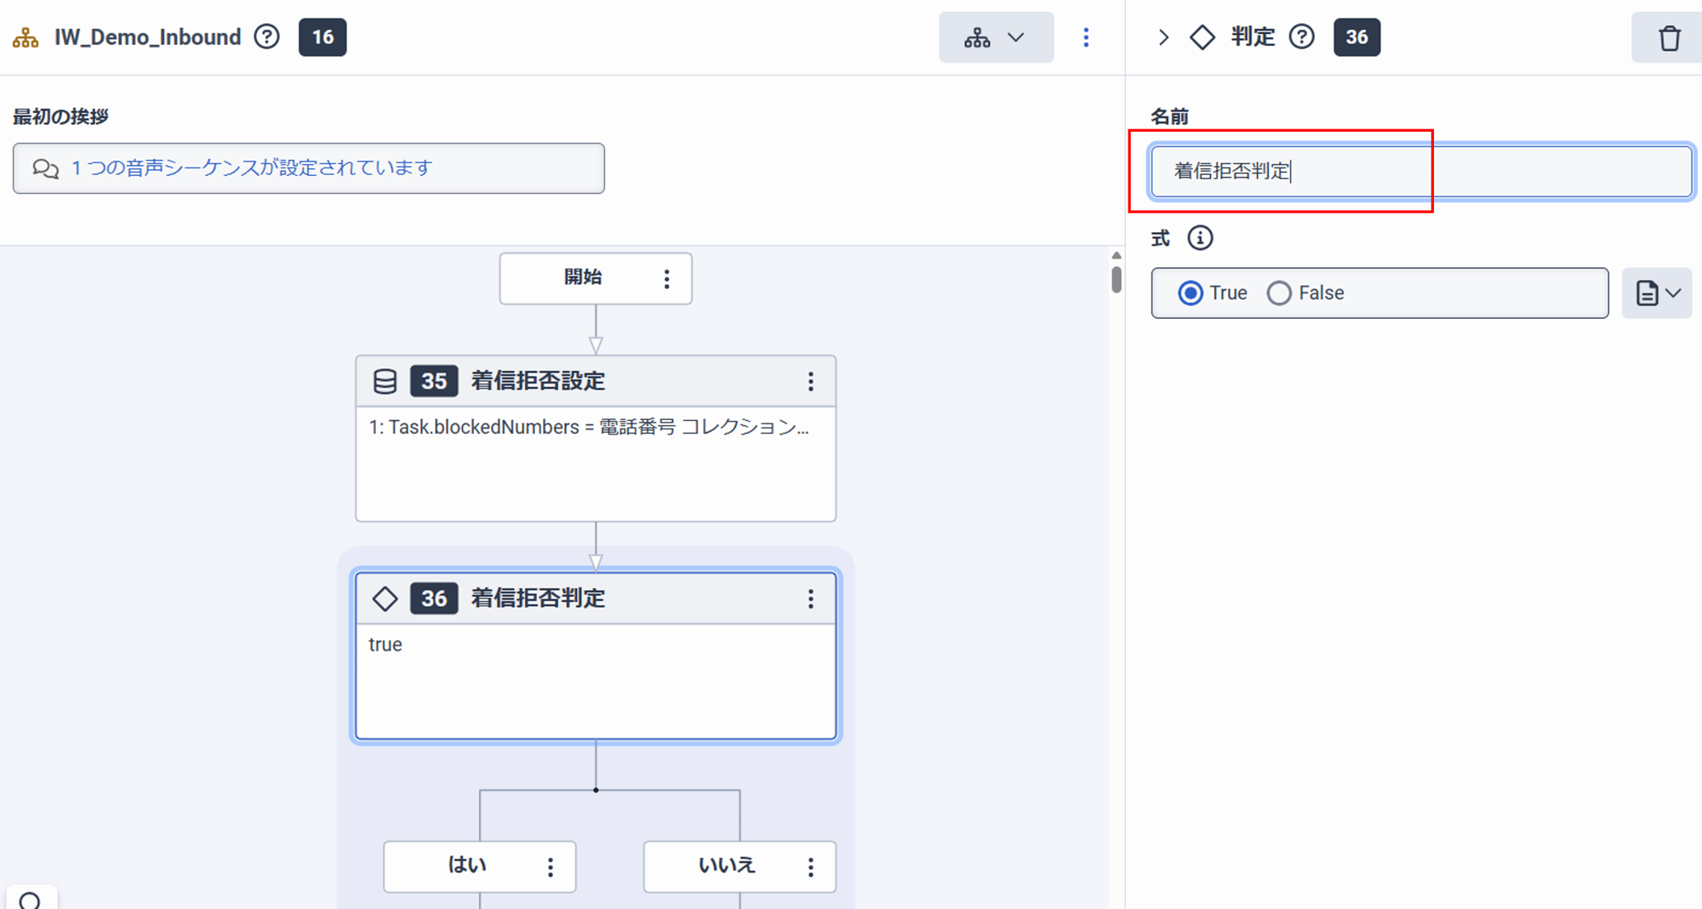This screenshot has height=909, width=1702.
Task: Open three-dot menu of 着信拒否設定
Action: pos(811,381)
